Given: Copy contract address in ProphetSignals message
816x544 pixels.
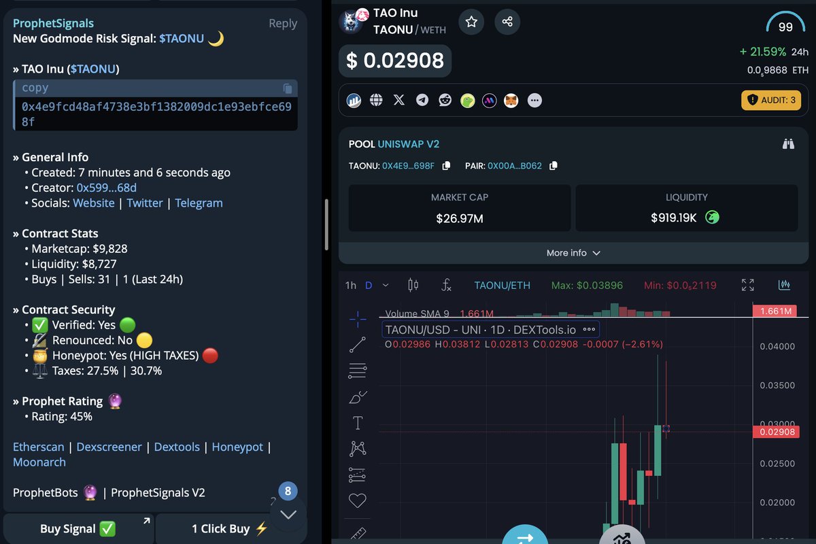Looking at the screenshot, I should coord(288,88).
